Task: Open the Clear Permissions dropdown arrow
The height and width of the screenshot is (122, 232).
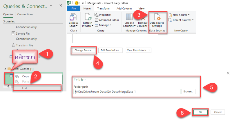Action: click(149, 50)
